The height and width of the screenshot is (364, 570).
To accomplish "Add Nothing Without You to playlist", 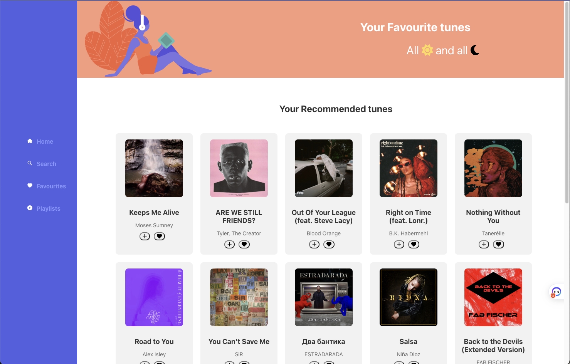I will pyautogui.click(x=484, y=244).
